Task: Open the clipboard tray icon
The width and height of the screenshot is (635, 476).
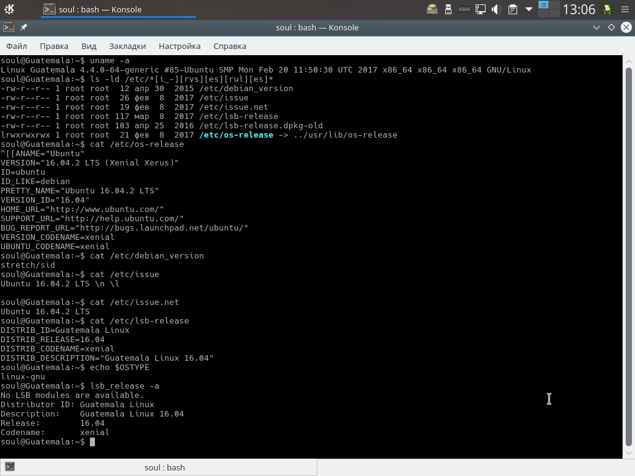Action: [x=513, y=9]
